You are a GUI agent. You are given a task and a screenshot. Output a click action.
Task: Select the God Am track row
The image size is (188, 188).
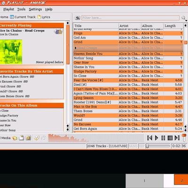click(x=128, y=38)
